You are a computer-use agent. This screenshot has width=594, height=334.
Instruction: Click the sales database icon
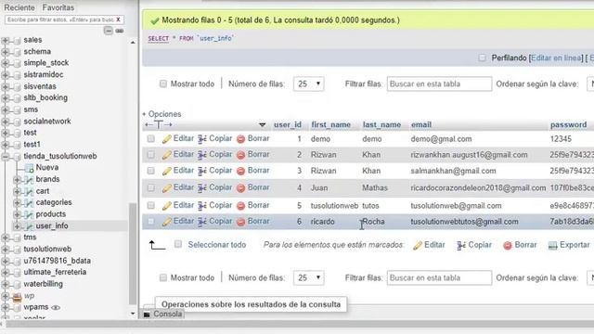pyautogui.click(x=17, y=40)
